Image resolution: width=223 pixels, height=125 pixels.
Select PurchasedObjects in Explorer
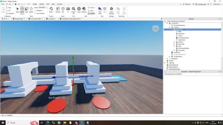(x=184, y=48)
